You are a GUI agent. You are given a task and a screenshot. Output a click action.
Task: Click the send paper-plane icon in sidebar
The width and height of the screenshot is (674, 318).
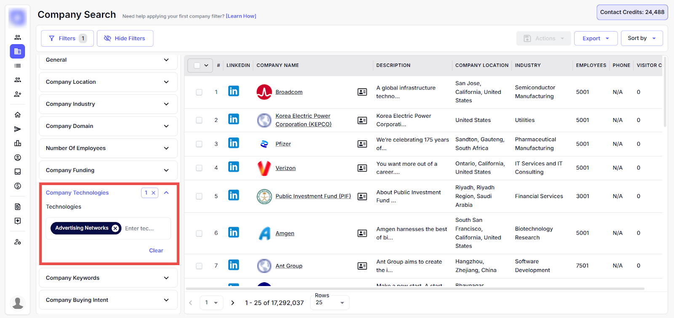[x=18, y=129]
